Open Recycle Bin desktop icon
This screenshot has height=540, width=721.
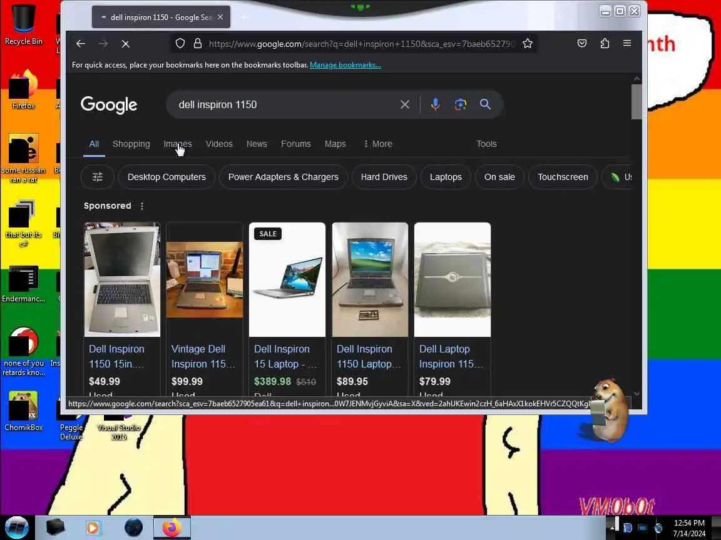tap(23, 25)
